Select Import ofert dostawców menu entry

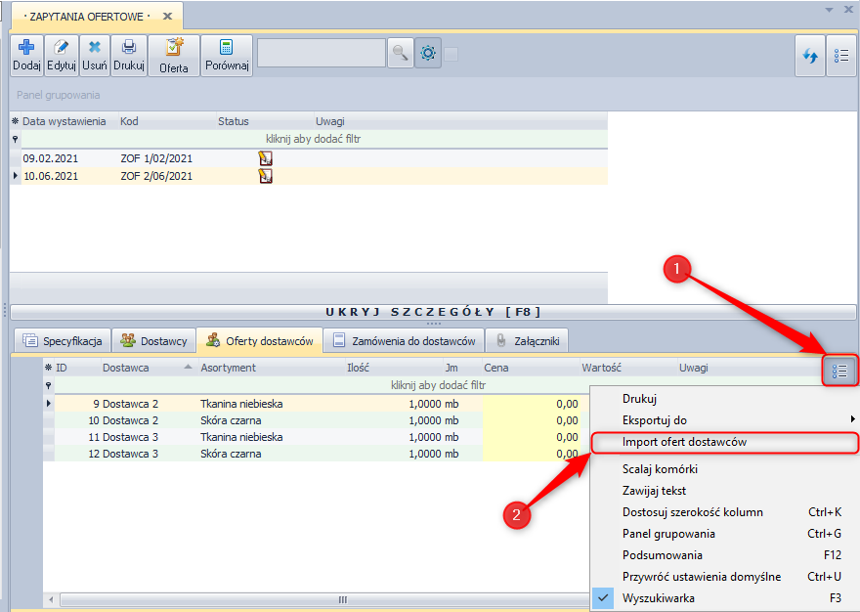pos(684,442)
